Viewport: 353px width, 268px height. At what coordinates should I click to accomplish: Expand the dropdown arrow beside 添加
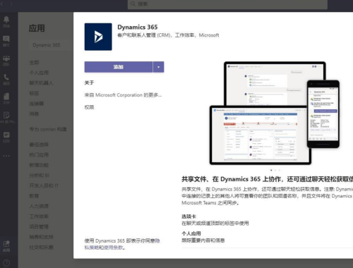pos(158,67)
